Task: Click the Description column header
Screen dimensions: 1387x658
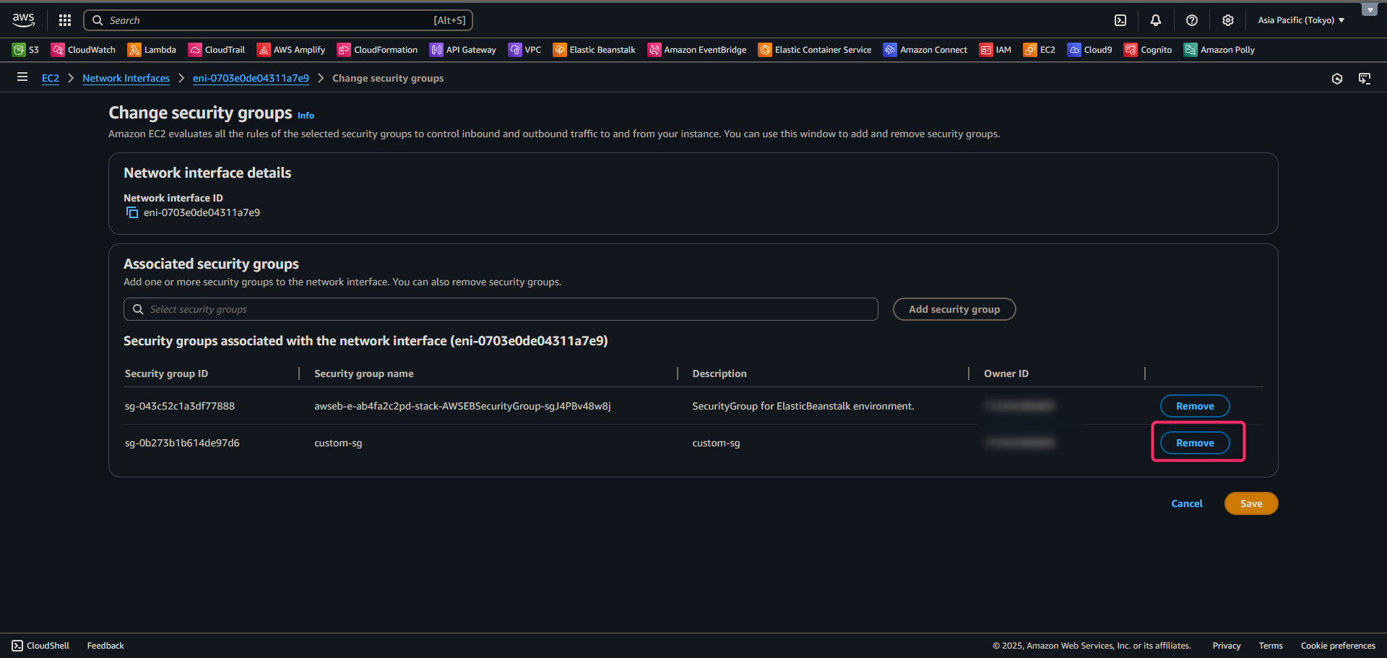Action: click(x=720, y=373)
